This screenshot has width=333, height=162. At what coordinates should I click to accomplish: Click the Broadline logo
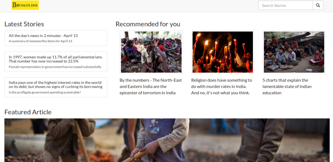point(25,5)
